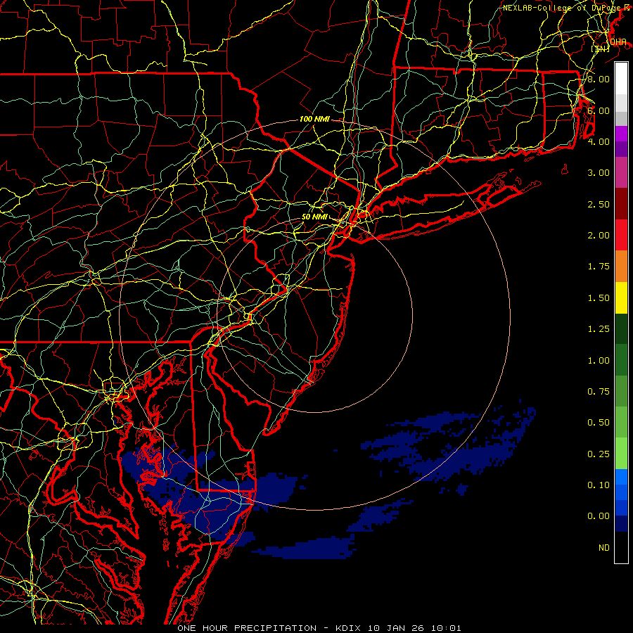Select the 0.50 legend value
Image resolution: width=633 pixels, height=633 pixels.
tap(599, 423)
